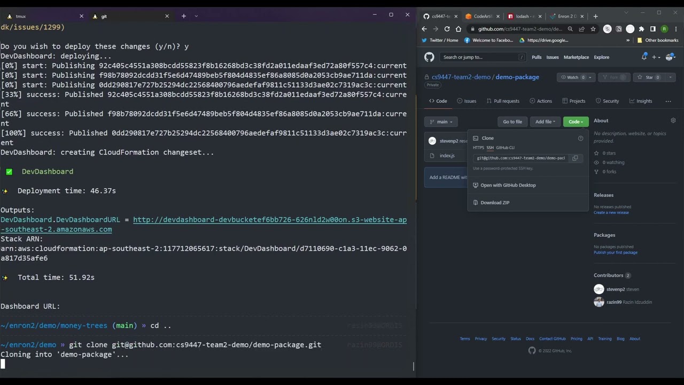Image resolution: width=684 pixels, height=385 pixels.
Task: Go back in browser history
Action: [x=424, y=29]
